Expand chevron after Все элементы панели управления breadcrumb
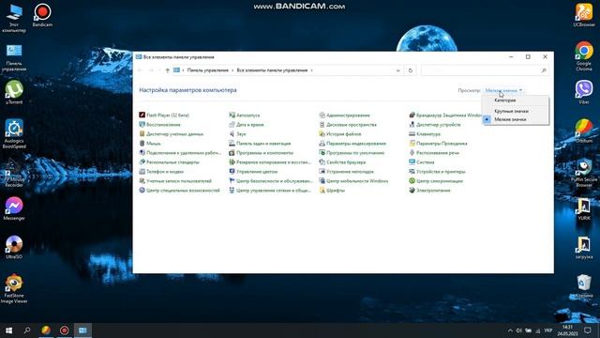 click(x=311, y=70)
